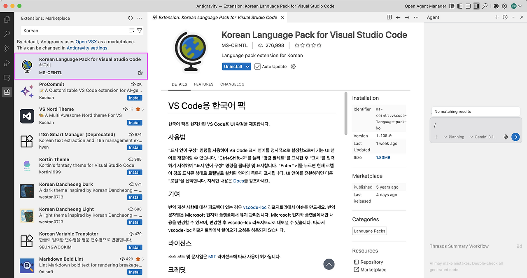Viewport: 527px width, 278px height.
Task: Click the scroll-to-top round arrow button
Action: 329,264
